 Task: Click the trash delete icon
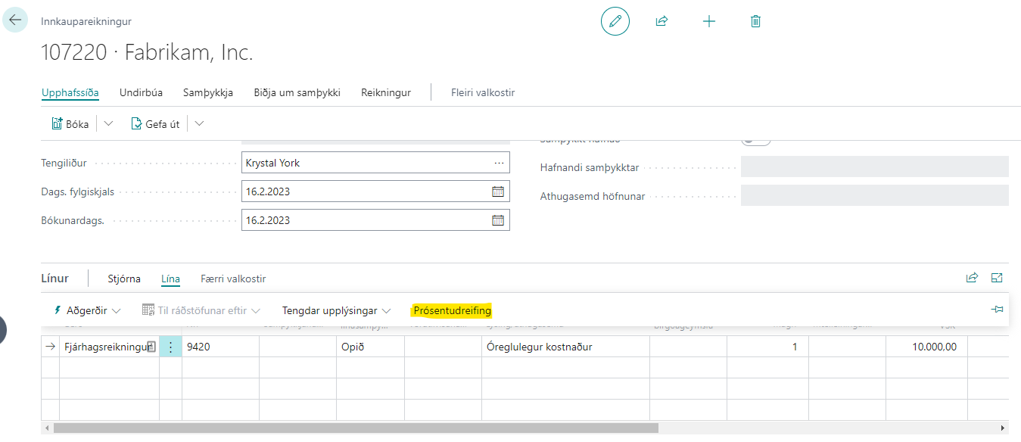(755, 21)
